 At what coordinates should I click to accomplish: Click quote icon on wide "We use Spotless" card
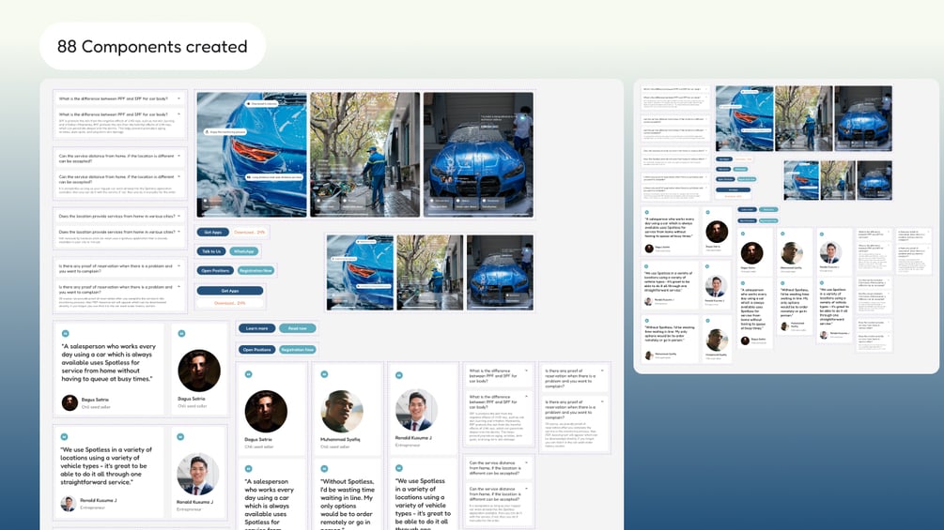[x=64, y=437]
